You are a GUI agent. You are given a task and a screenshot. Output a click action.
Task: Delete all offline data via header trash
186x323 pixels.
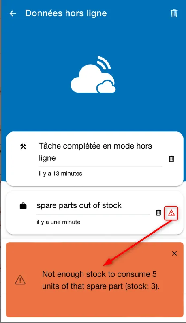coord(174,13)
